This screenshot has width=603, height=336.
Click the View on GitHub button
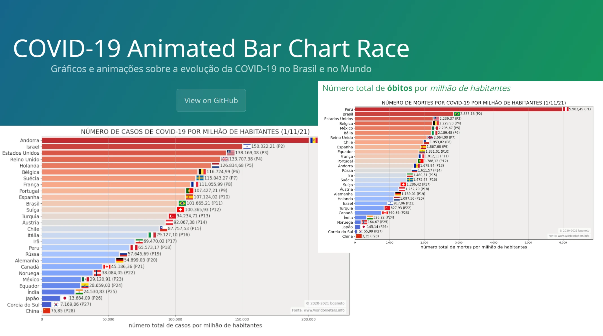(211, 101)
